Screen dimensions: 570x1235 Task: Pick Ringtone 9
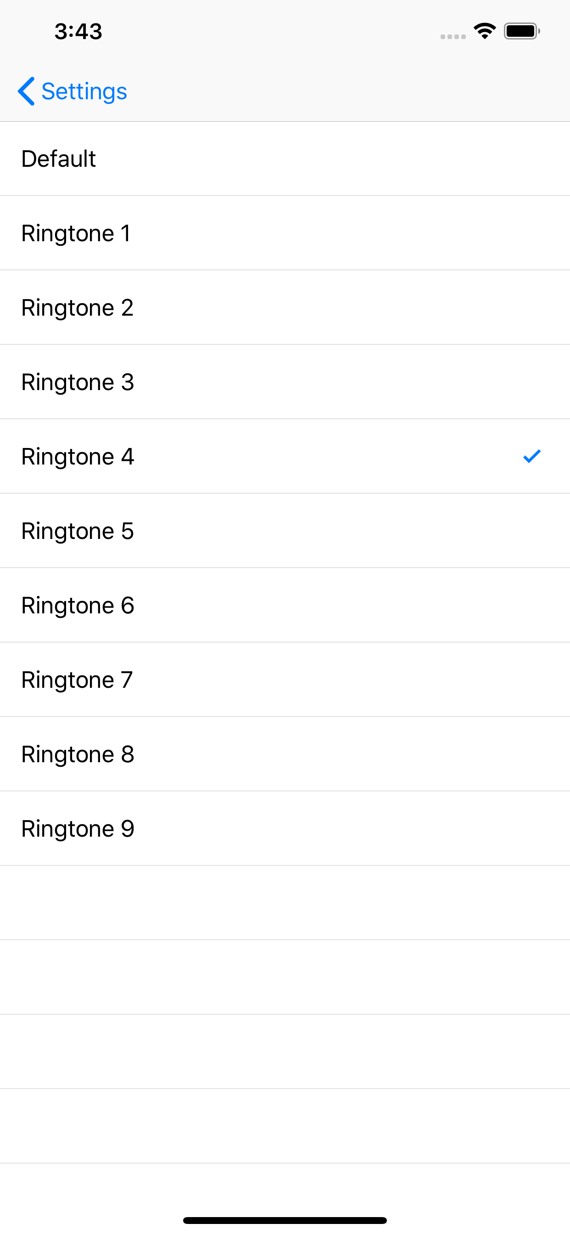(285, 828)
